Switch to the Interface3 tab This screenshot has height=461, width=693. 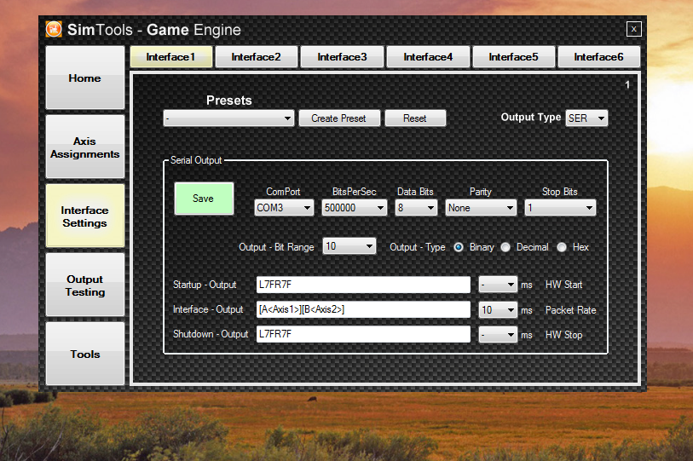pyautogui.click(x=342, y=57)
